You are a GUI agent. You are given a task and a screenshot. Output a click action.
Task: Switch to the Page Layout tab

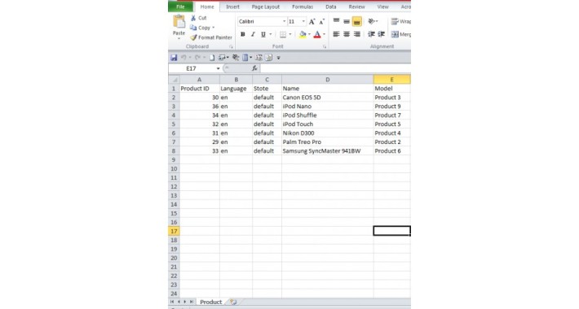pyautogui.click(x=266, y=7)
